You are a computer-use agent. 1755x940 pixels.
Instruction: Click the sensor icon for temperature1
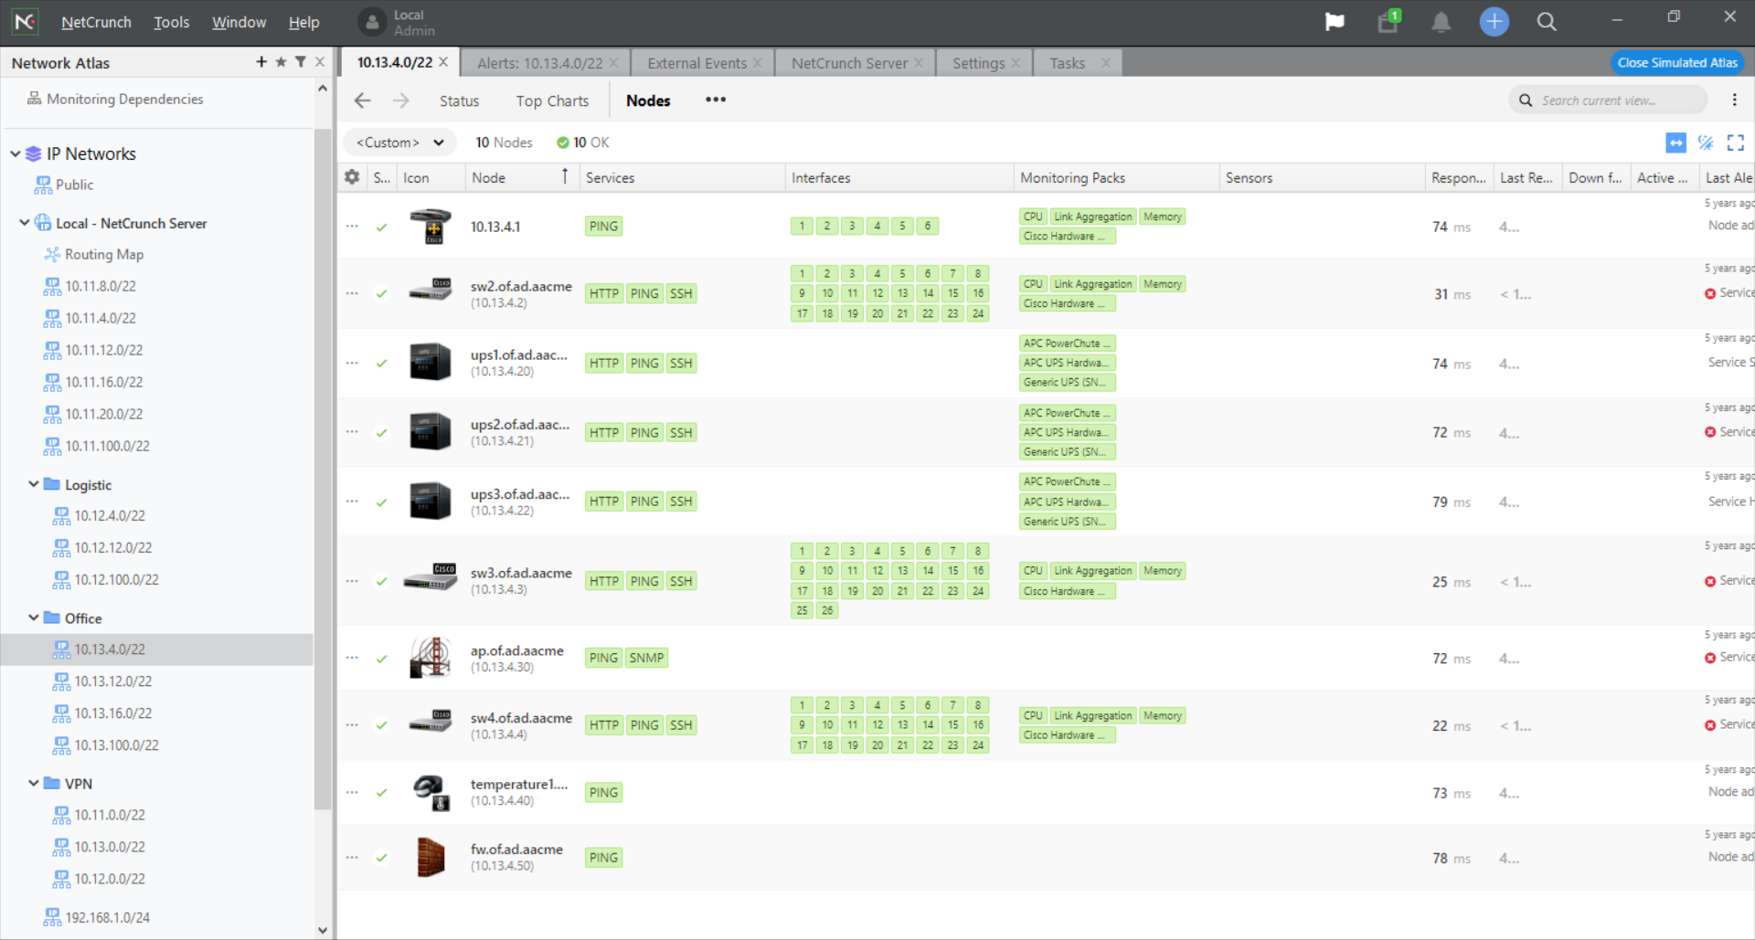tap(431, 792)
